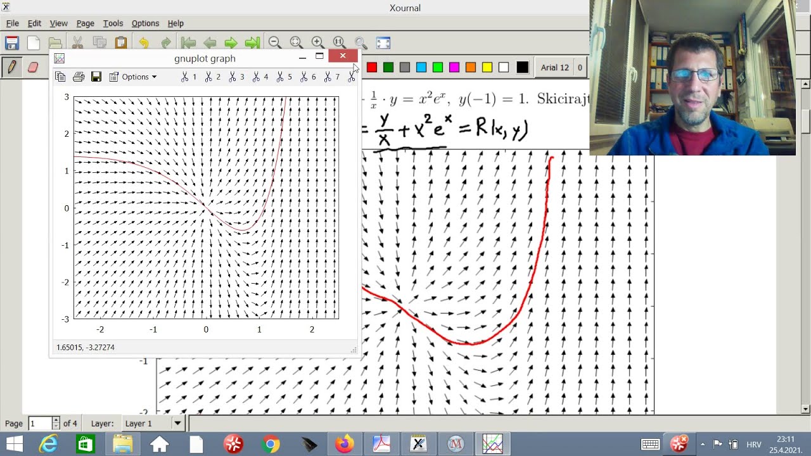Click the Paste clipboard icon
Viewport: 811px width, 456px height.
pos(121,43)
